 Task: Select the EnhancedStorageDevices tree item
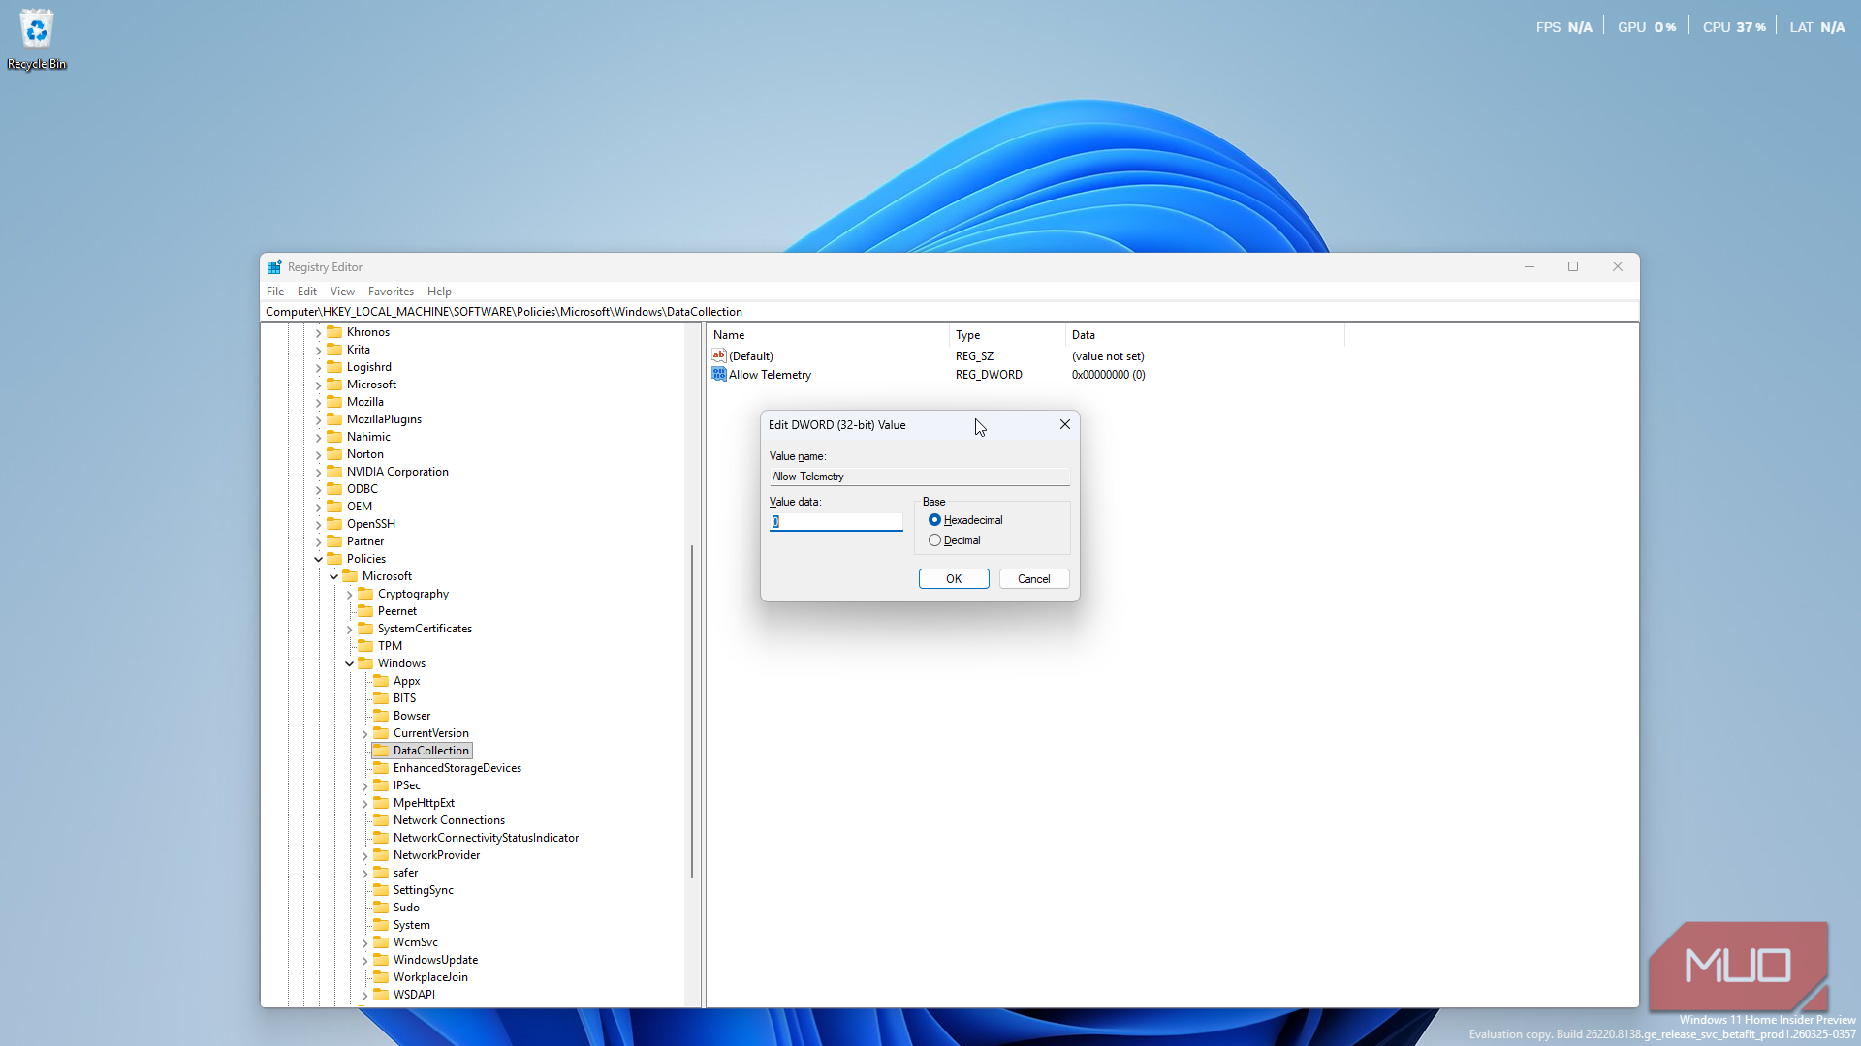(457, 768)
